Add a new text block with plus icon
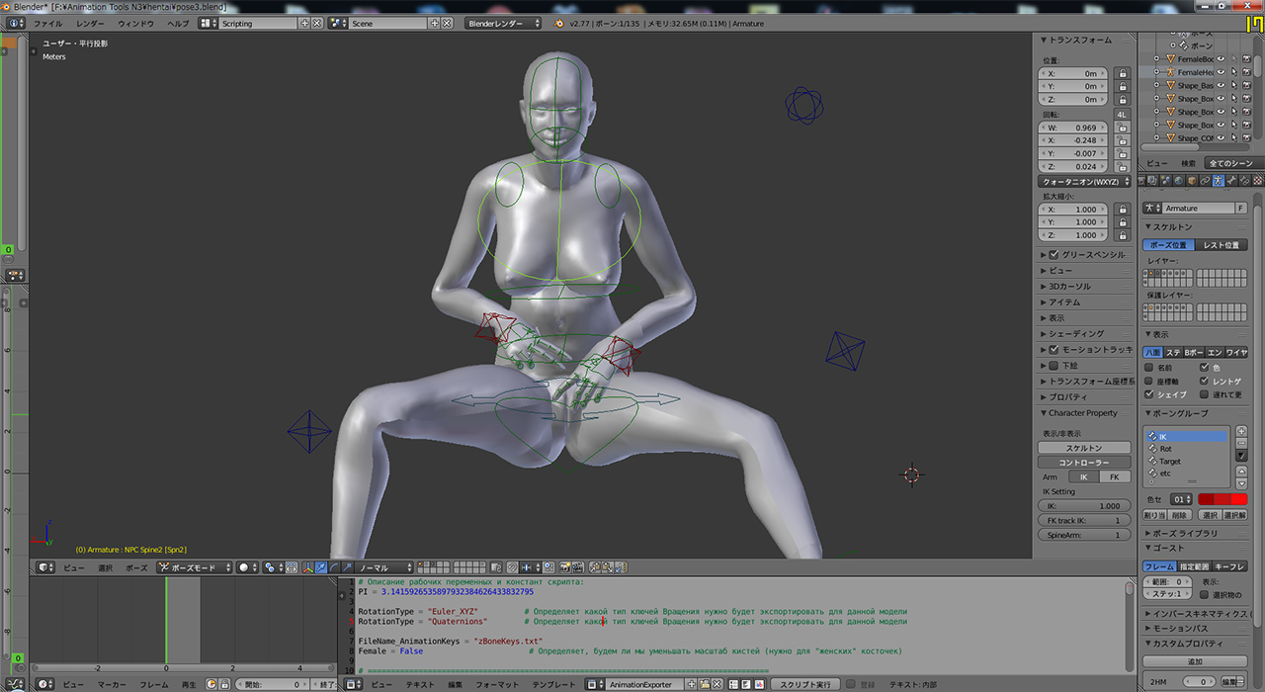 point(692,684)
